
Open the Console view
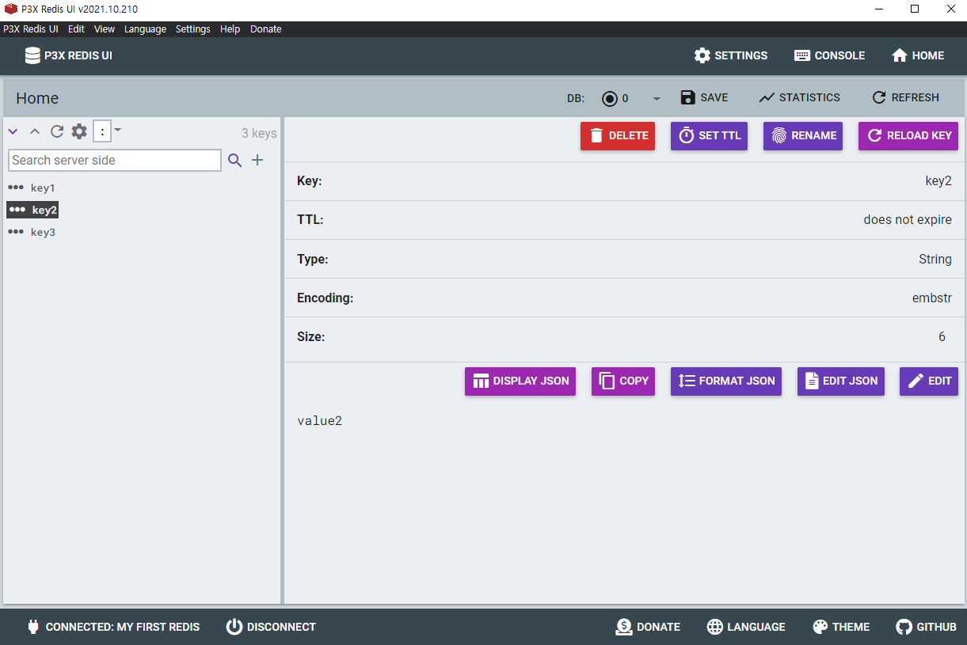(829, 55)
